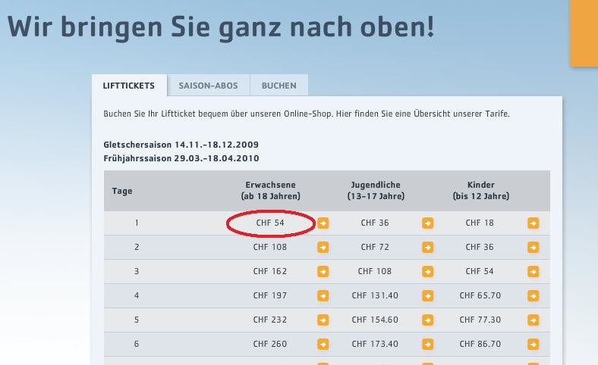Select the Lifttickets tab
Screen dimensions: 598x365
tap(129, 86)
